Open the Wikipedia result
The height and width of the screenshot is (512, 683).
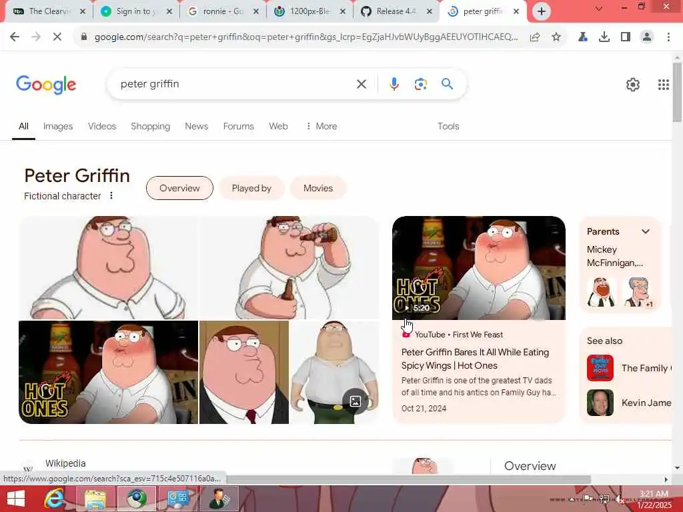pyautogui.click(x=65, y=463)
